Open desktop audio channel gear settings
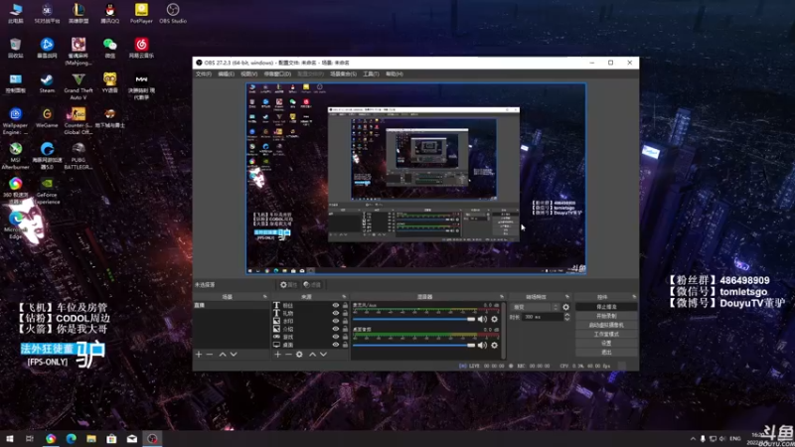795x447 pixels. (494, 345)
